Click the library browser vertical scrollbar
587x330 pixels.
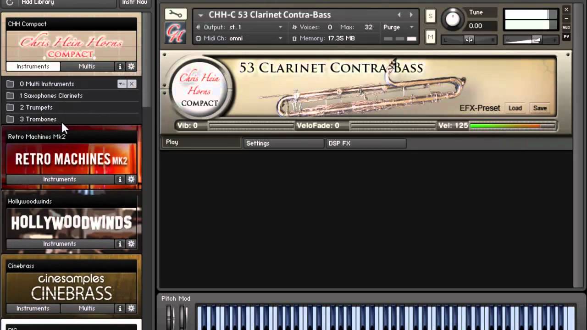click(x=147, y=60)
